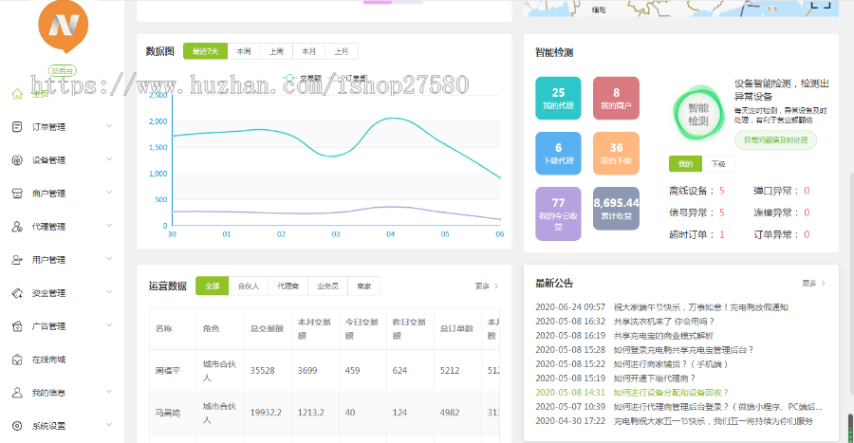Click the 资金管理 funds icon

click(17, 292)
